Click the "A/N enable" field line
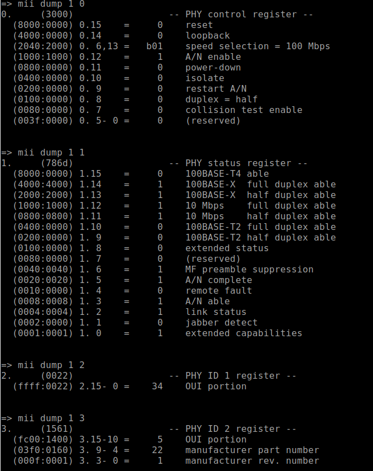The height and width of the screenshot is (471, 373). [x=213, y=56]
